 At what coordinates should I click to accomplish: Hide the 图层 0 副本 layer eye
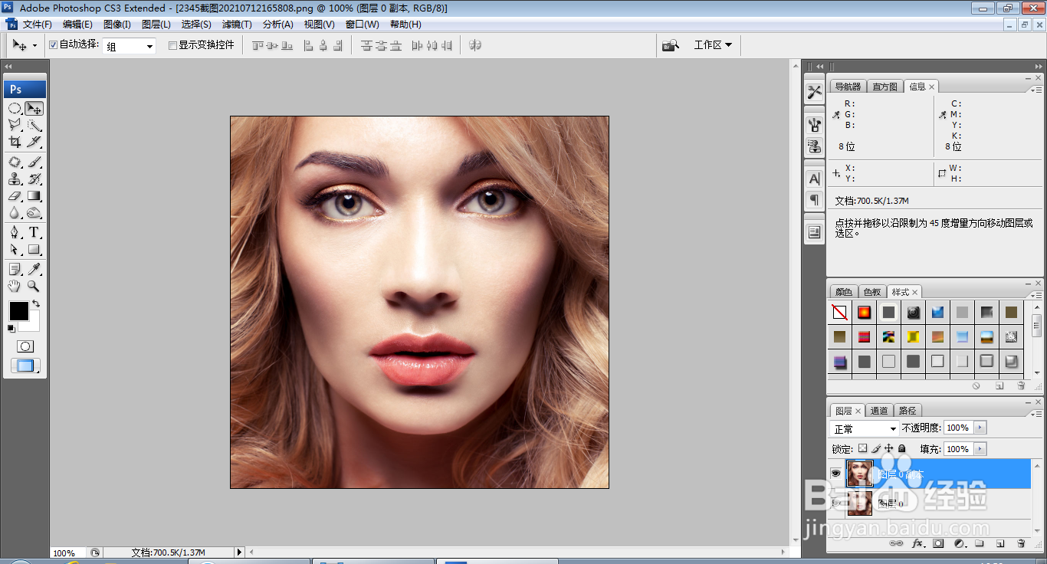click(836, 474)
